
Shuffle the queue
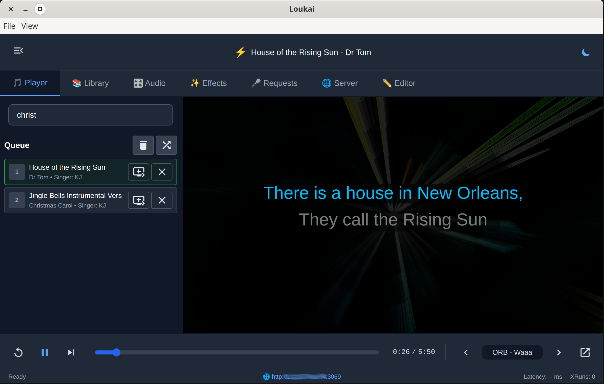[166, 145]
